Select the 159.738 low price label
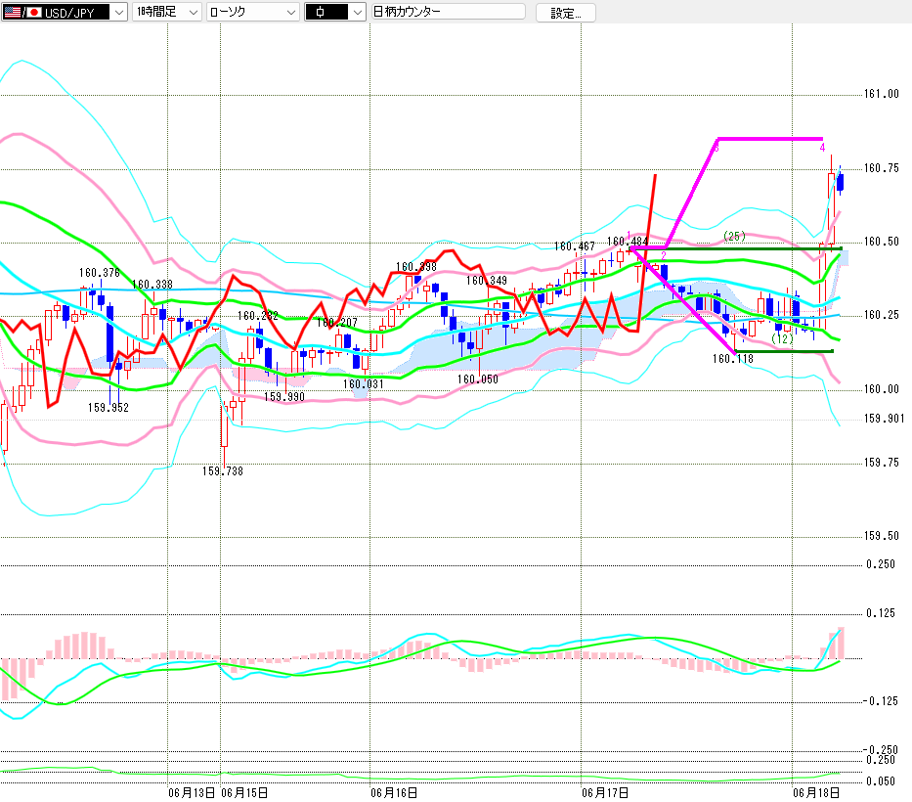This screenshot has height=802, width=912. (223, 470)
